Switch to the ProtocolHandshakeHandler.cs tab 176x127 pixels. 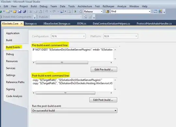[154, 24]
